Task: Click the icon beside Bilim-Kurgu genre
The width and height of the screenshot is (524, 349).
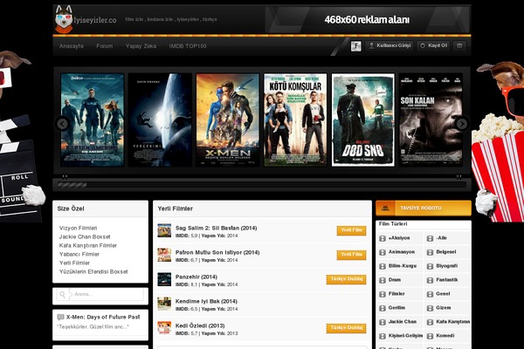Action: (x=383, y=266)
